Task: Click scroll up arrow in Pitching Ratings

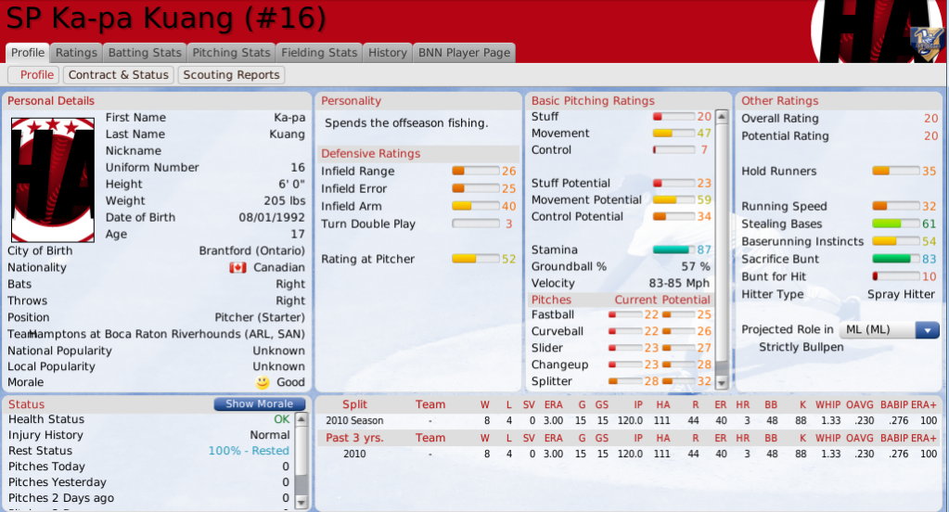Action: click(723, 115)
